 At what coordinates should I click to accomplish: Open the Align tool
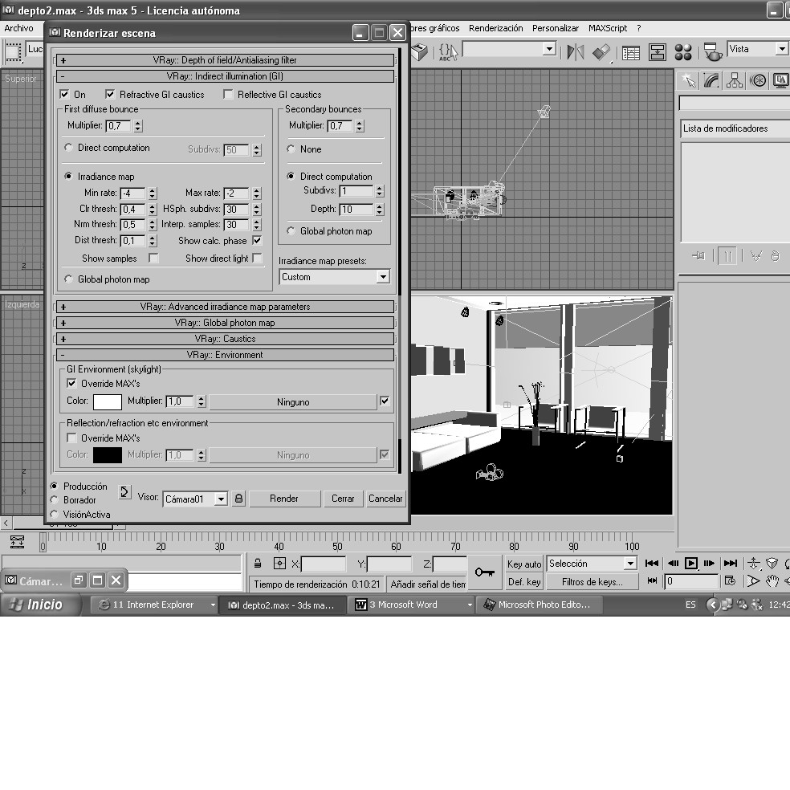click(601, 51)
